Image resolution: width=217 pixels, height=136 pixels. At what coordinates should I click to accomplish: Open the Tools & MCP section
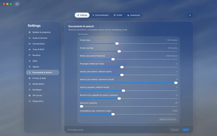(43, 50)
